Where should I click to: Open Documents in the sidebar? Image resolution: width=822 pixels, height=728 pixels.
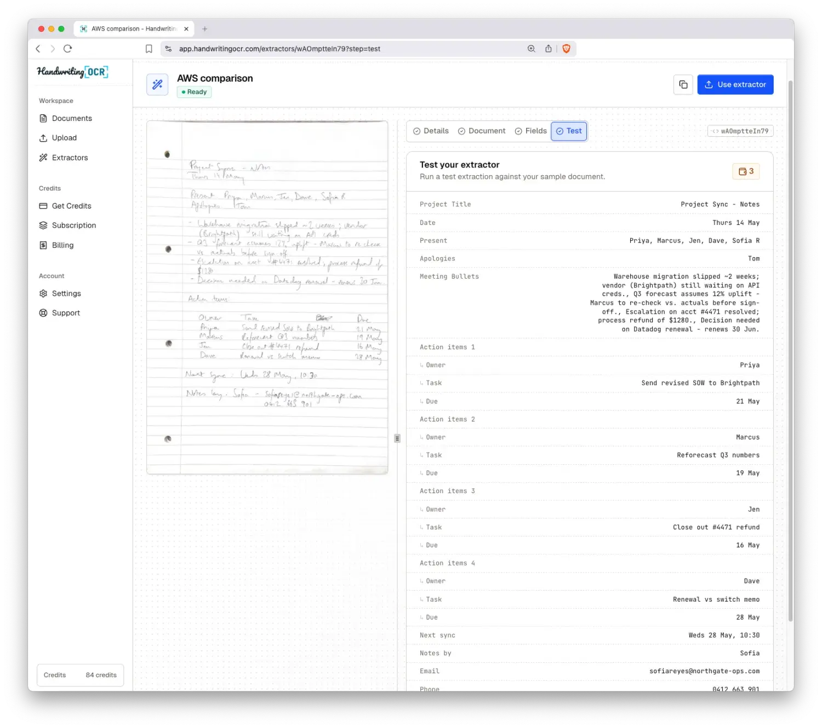click(66, 118)
